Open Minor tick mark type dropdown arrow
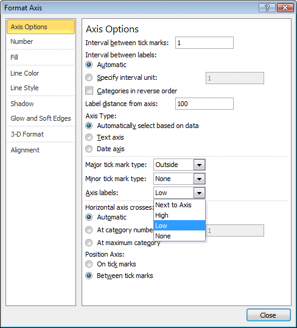297x328 pixels. point(199,179)
